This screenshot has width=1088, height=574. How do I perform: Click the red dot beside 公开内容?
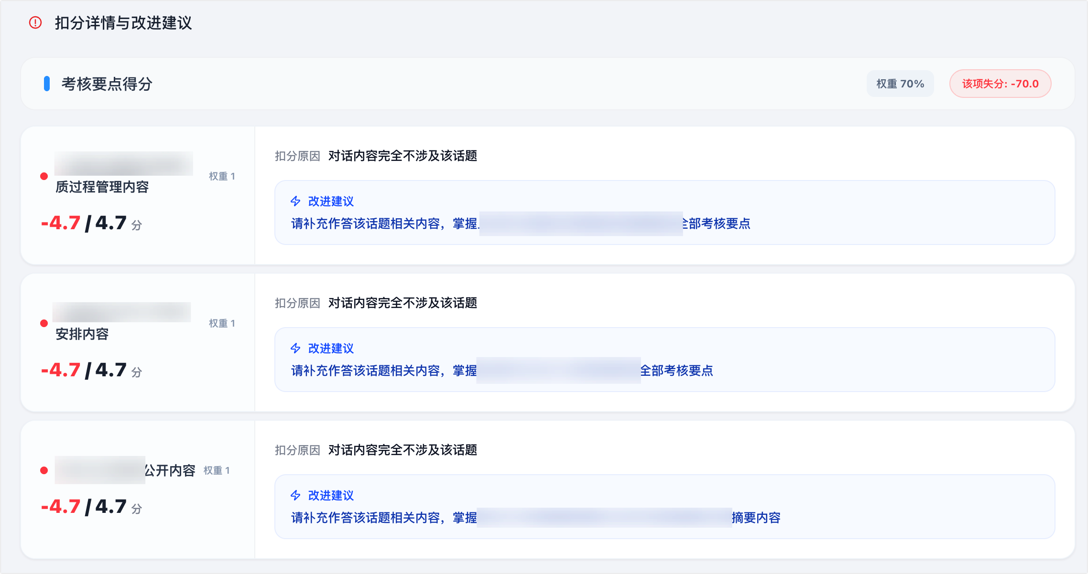(44, 470)
